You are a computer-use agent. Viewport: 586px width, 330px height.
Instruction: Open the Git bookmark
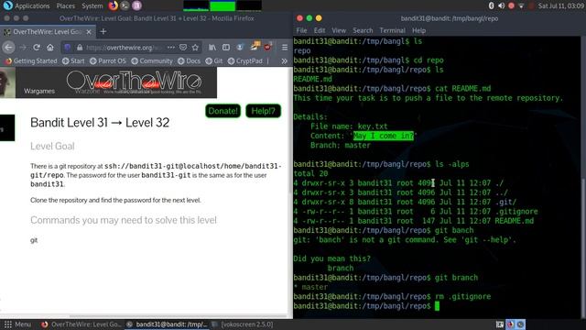[x=214, y=61]
